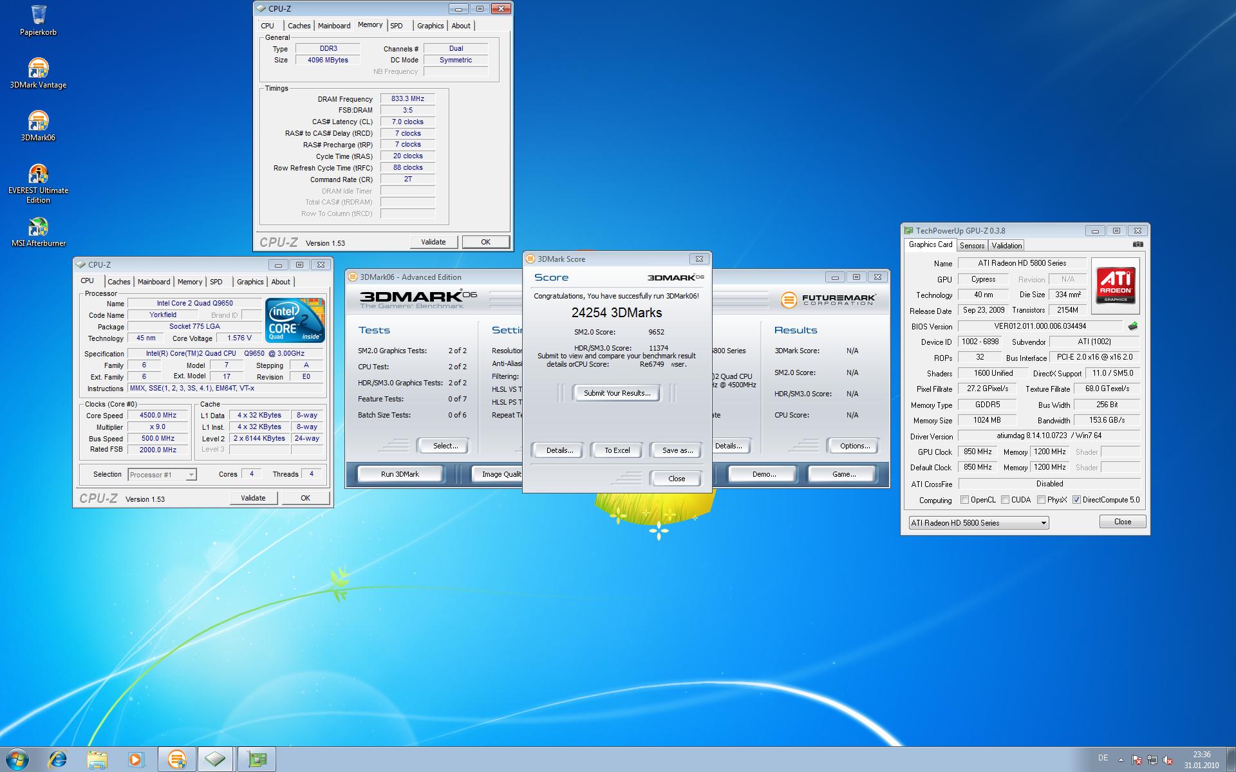1236x772 pixels.
Task: Open MSI Afterburner desktop shortcut
Action: (38, 232)
